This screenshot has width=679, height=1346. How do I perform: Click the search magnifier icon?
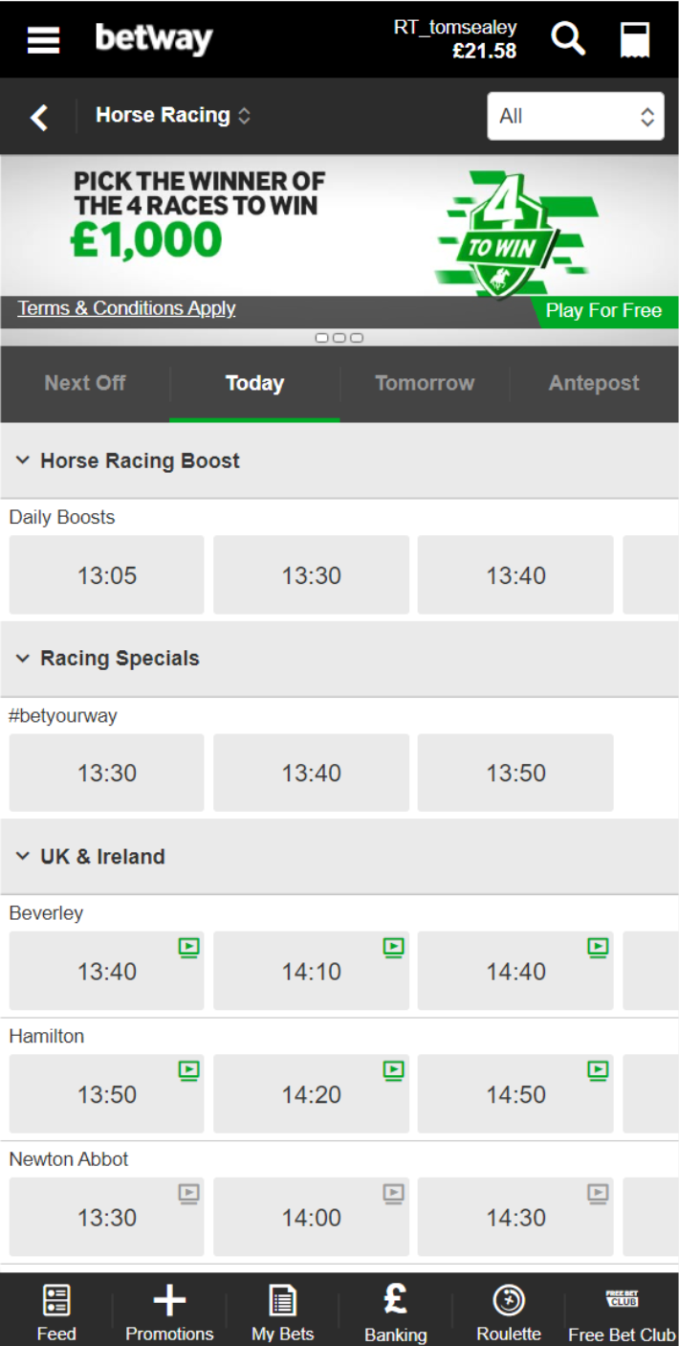tap(569, 39)
